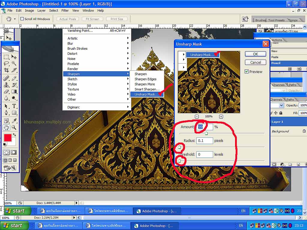Open the layer blending mode dropdown
The width and height of the screenshot is (307, 230).
281,105
